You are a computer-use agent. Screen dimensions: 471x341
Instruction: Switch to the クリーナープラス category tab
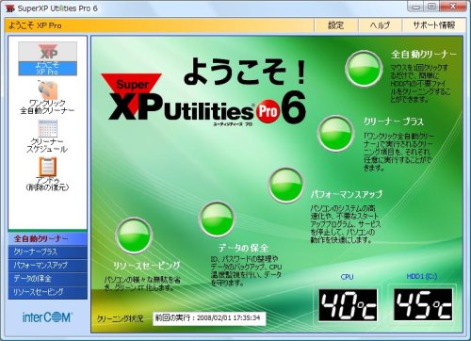(48, 252)
